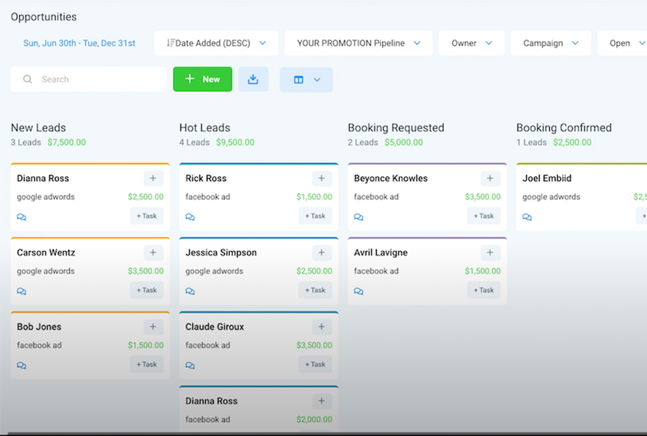The height and width of the screenshot is (436, 647).
Task: Click plus icon on Bob Jones card
Action: pos(153,327)
